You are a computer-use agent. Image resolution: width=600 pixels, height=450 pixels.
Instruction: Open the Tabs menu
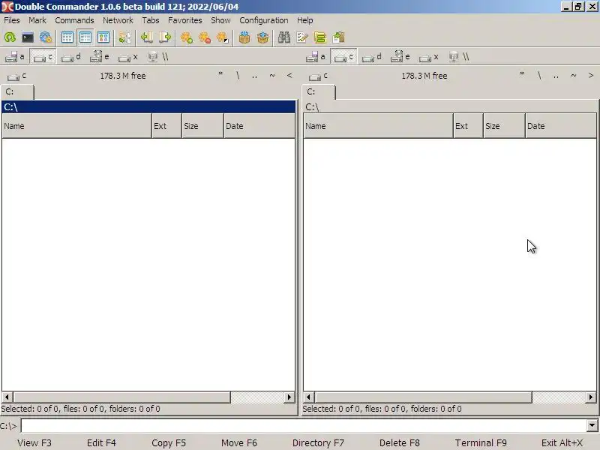[151, 20]
